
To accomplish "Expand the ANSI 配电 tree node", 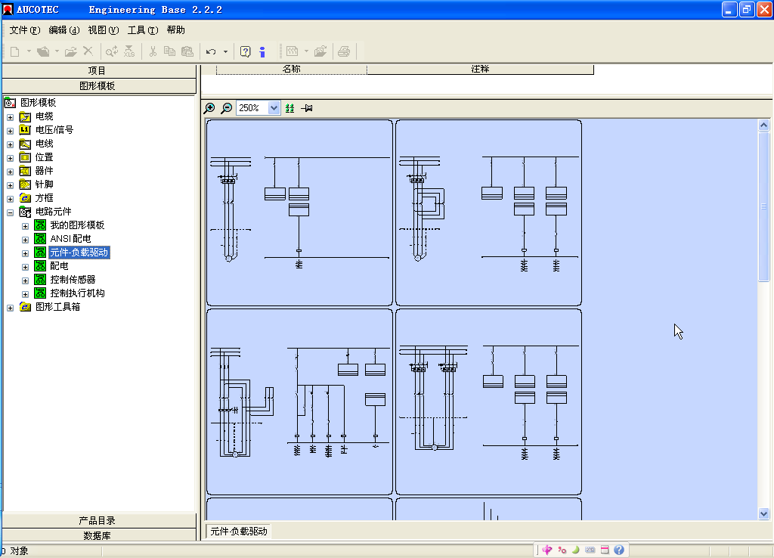I will click(x=25, y=240).
